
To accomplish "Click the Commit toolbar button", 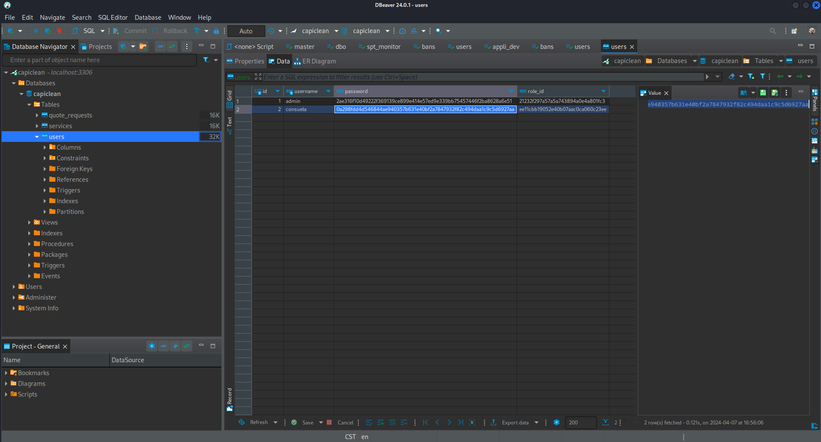I will (x=130, y=31).
